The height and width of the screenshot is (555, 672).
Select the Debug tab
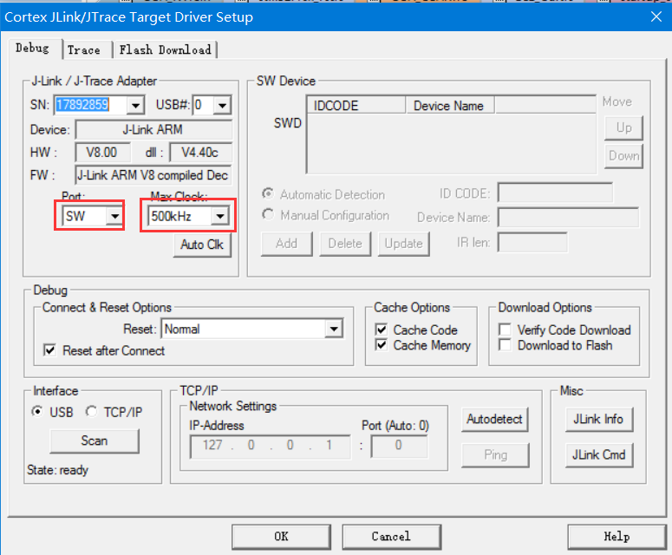tap(32, 48)
